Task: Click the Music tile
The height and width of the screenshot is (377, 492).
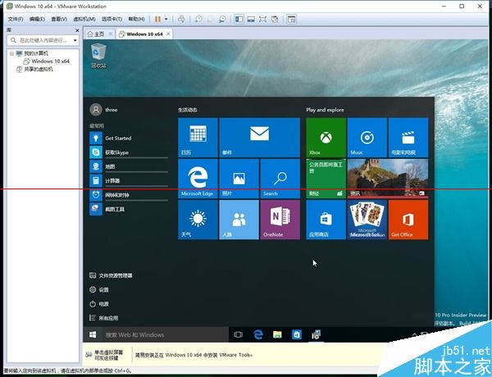Action: pyautogui.click(x=367, y=137)
